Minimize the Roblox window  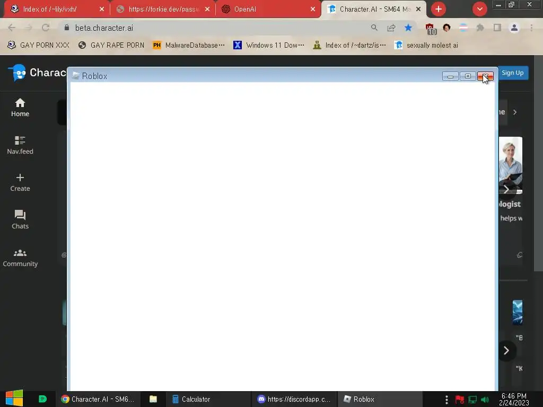(x=450, y=76)
